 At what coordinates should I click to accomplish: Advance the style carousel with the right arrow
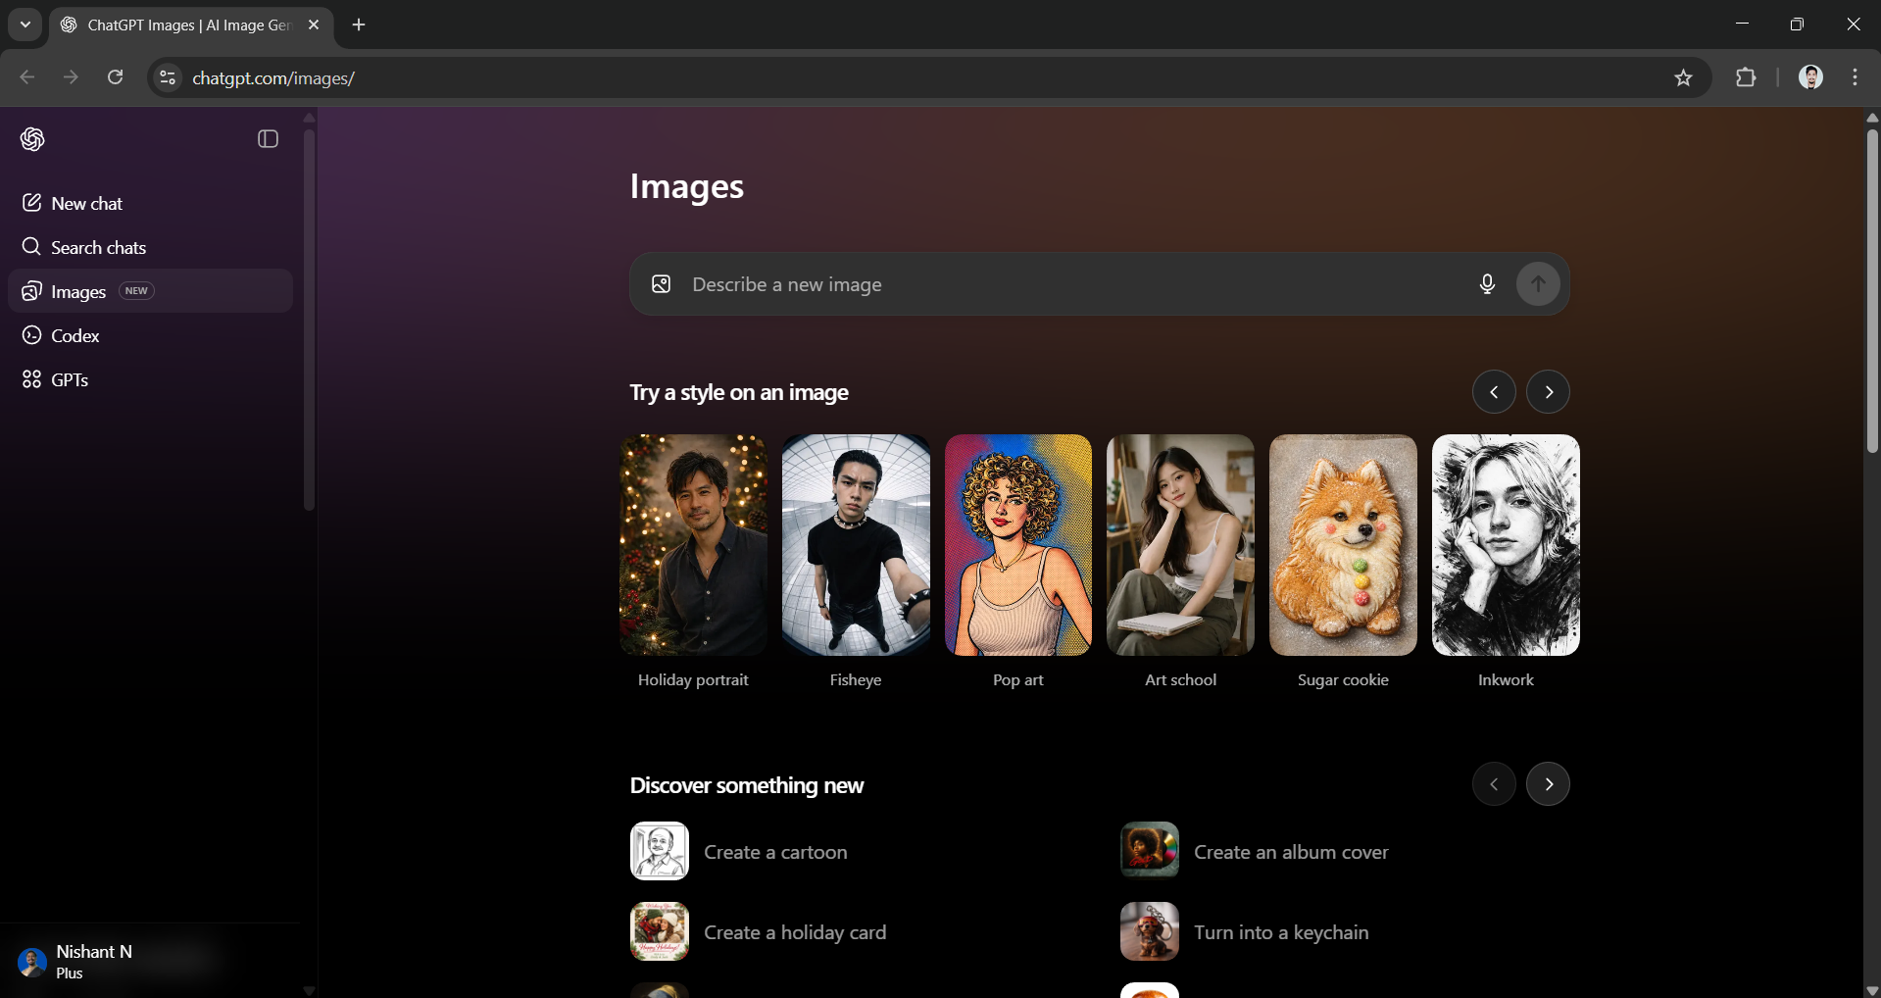tap(1548, 391)
